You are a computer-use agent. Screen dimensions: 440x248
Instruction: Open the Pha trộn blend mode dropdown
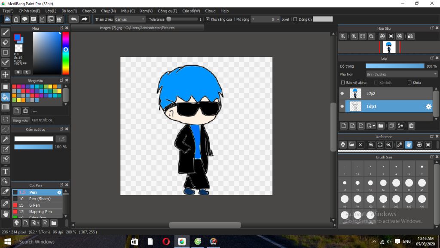pyautogui.click(x=402, y=74)
